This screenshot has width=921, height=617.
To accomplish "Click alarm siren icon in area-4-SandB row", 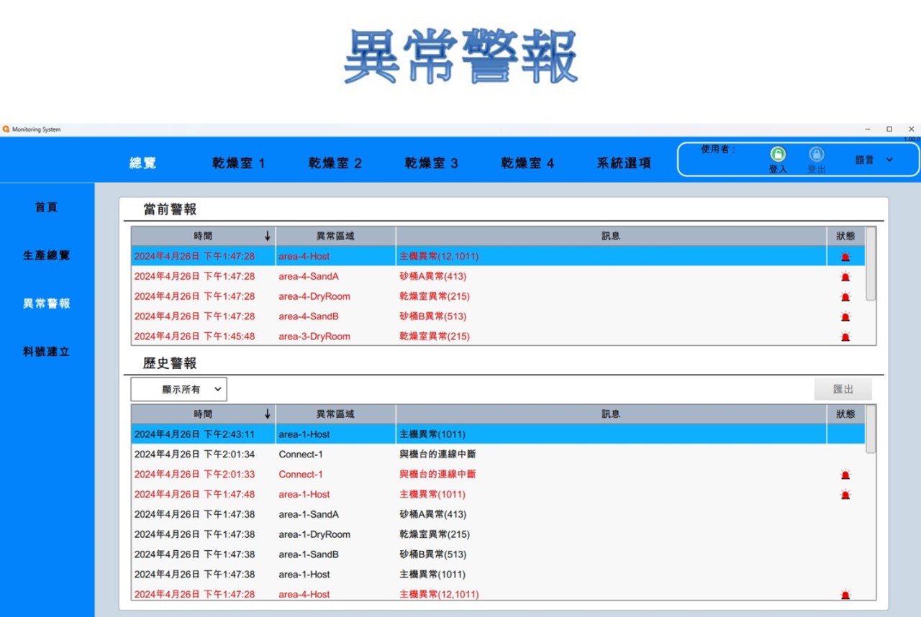I will pyautogui.click(x=845, y=316).
